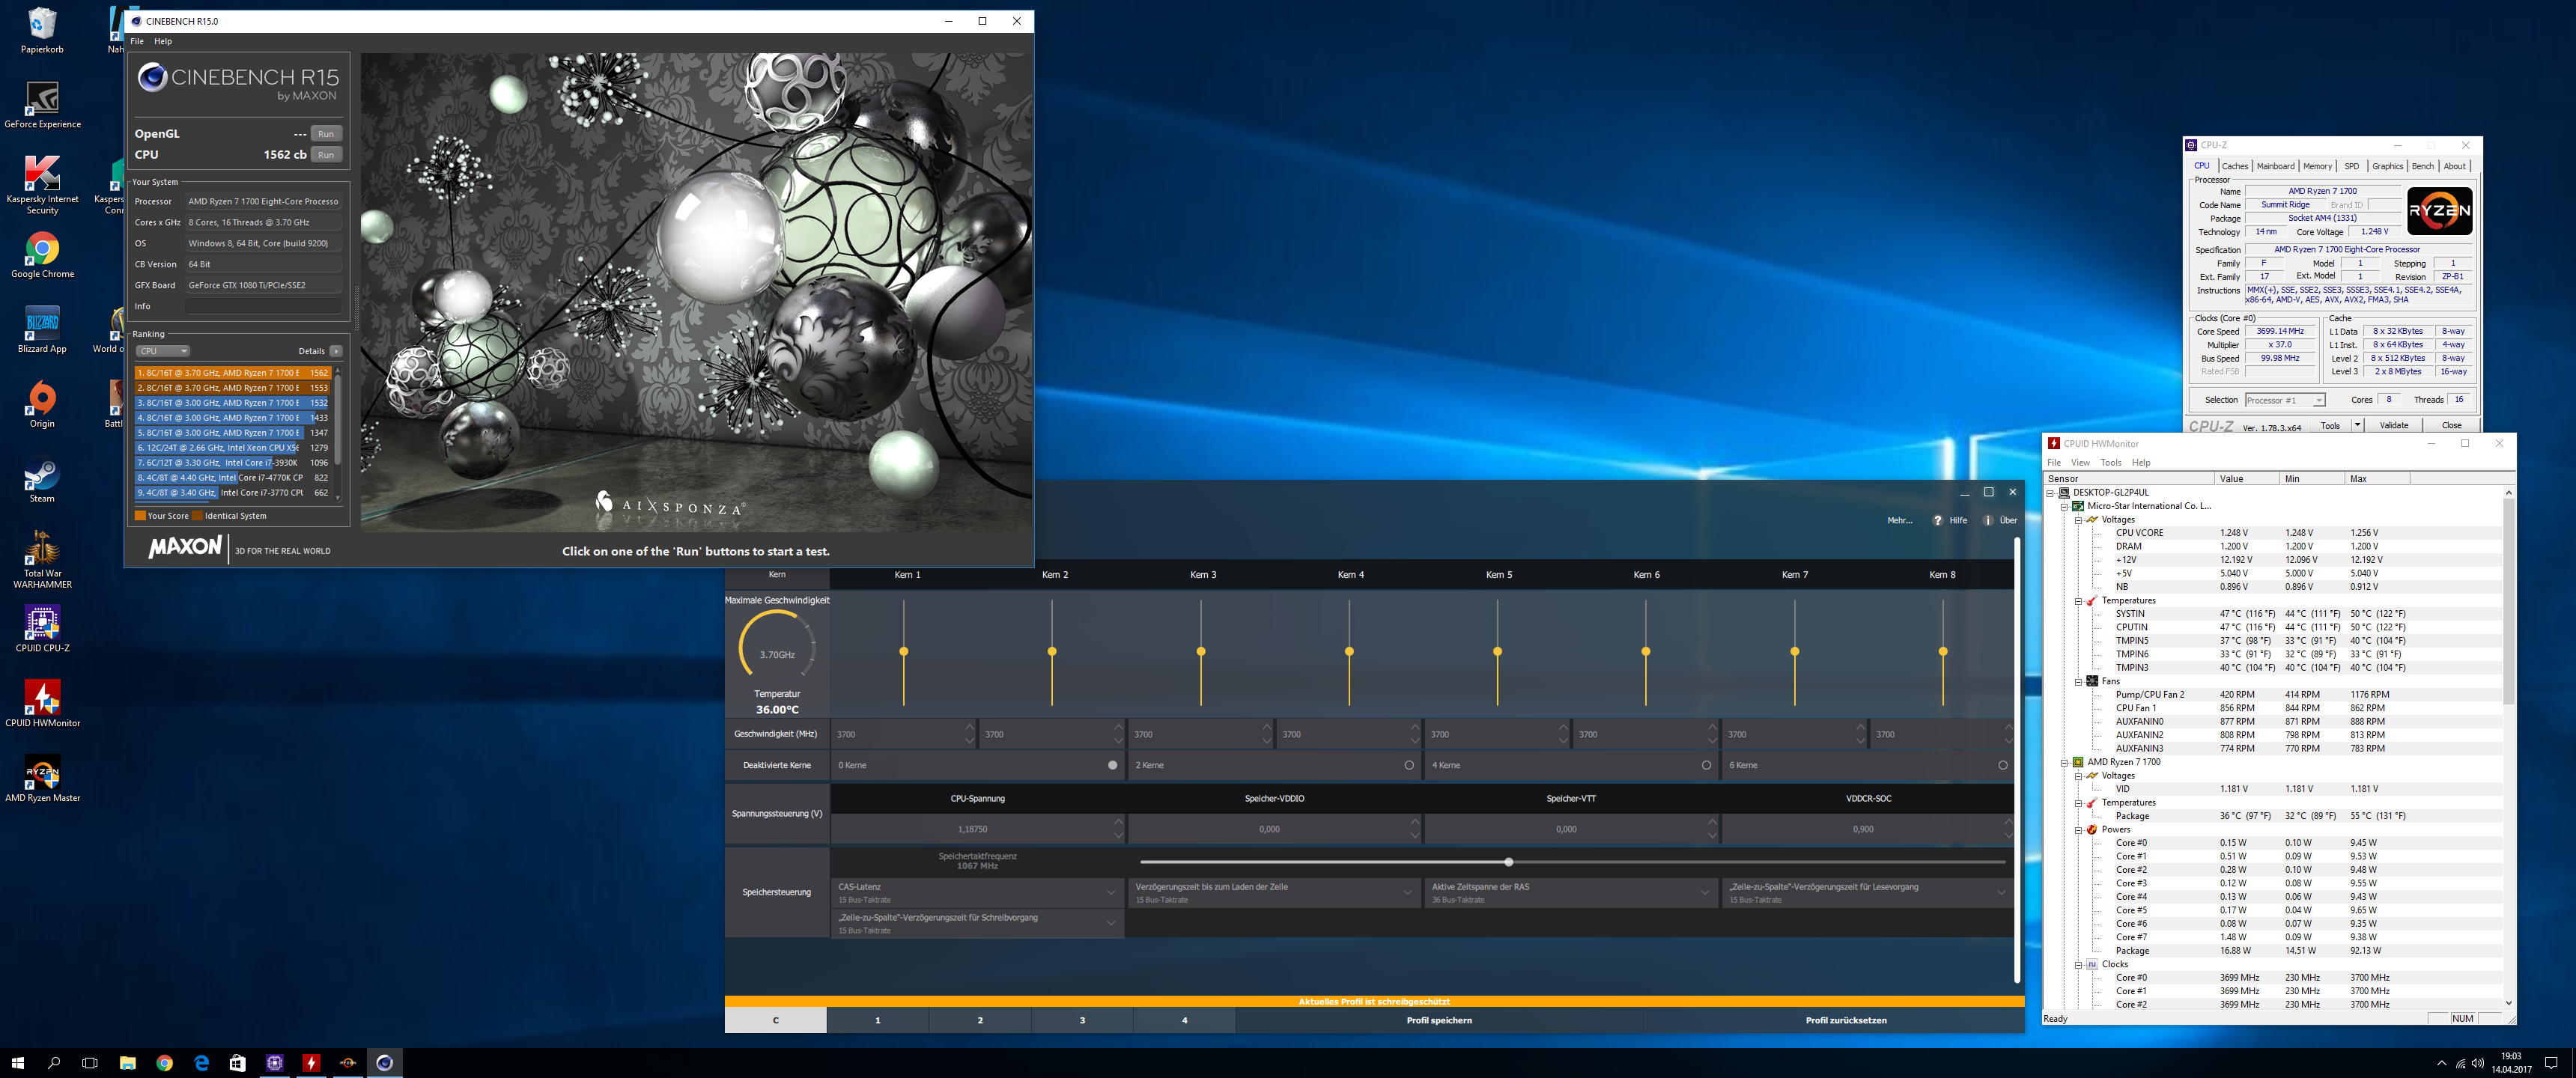Image resolution: width=2576 pixels, height=1078 pixels.
Task: Open the View menu in HWMonitor
Action: pos(2080,462)
